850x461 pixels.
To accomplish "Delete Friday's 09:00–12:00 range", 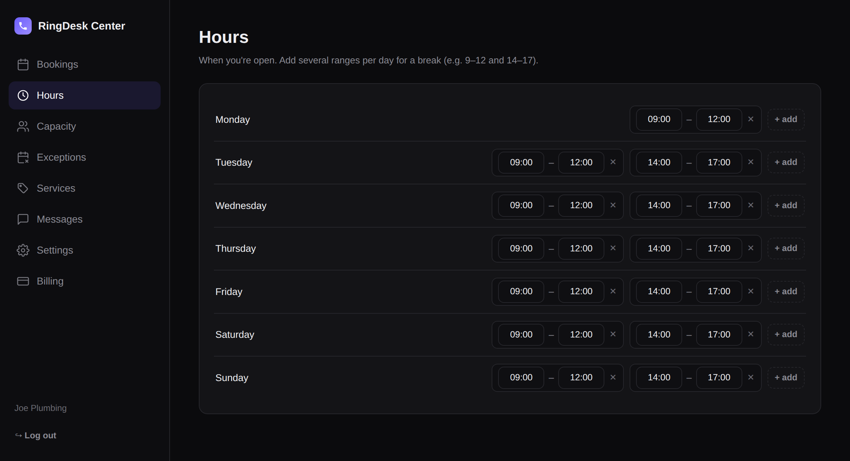I will coord(613,291).
